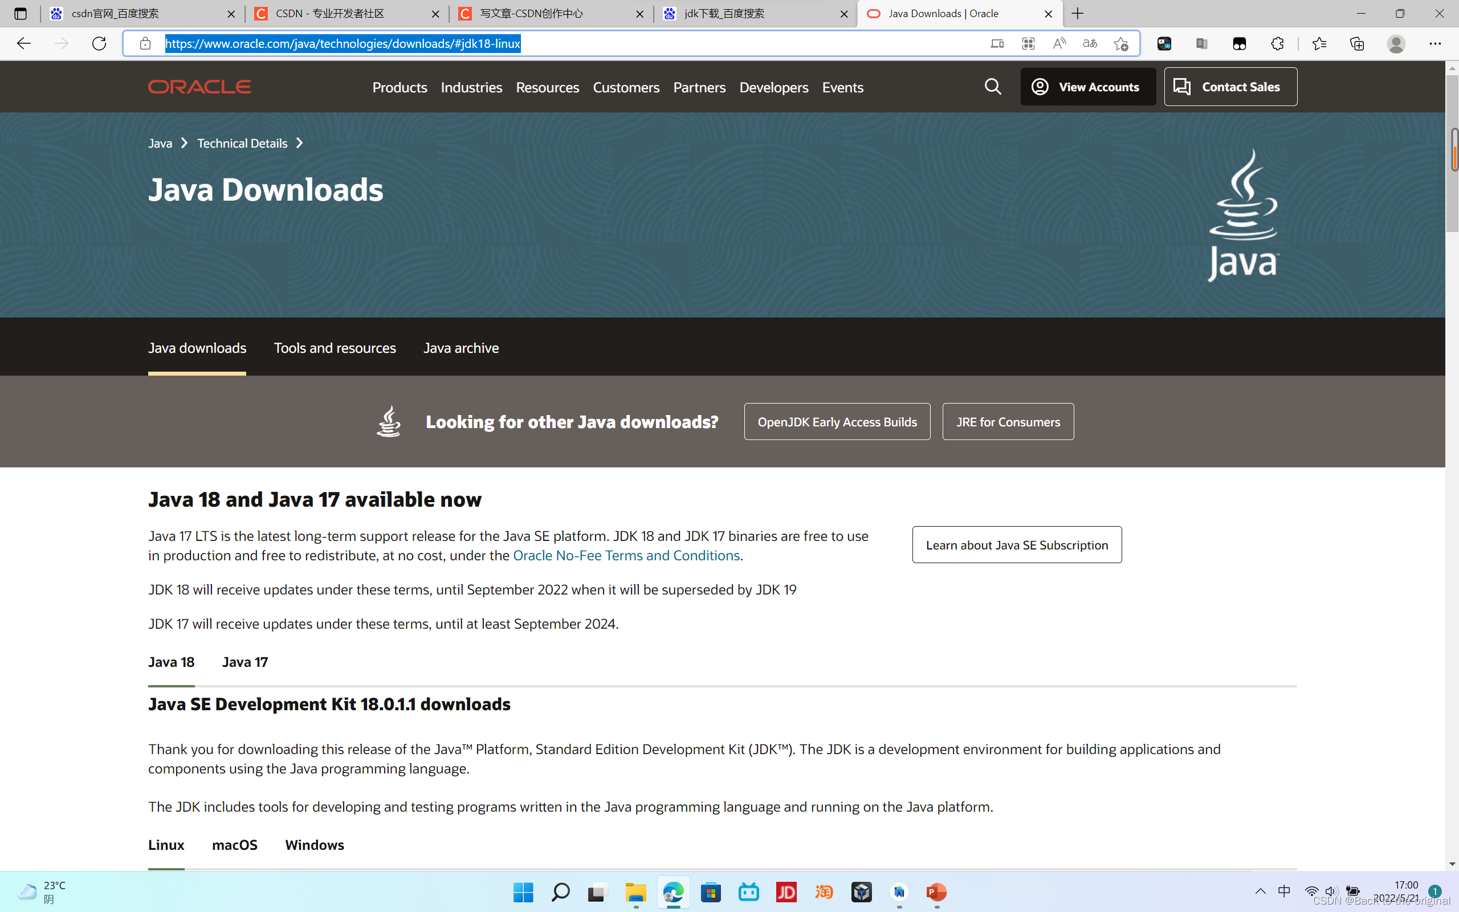The height and width of the screenshot is (912, 1459).
Task: Select the macOS platform tab
Action: (235, 845)
